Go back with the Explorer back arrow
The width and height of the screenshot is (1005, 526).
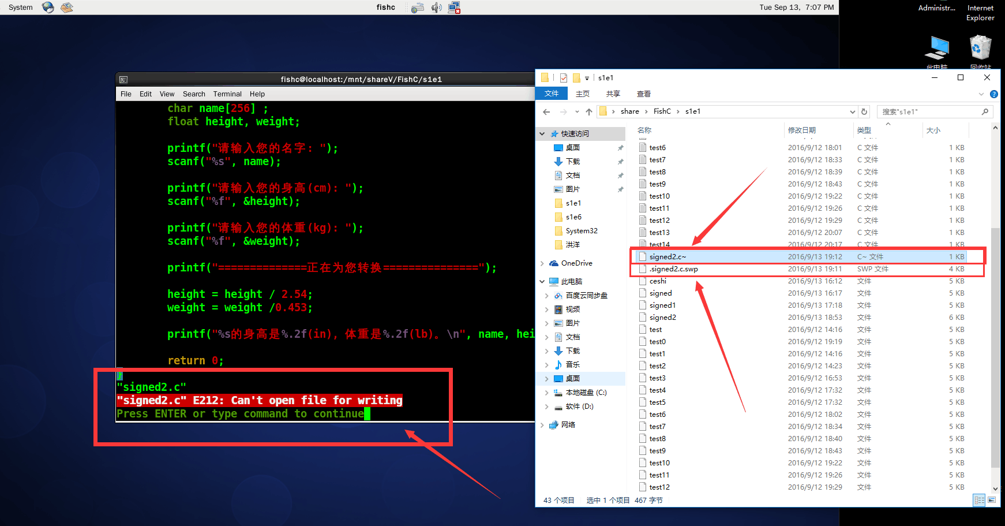point(546,111)
